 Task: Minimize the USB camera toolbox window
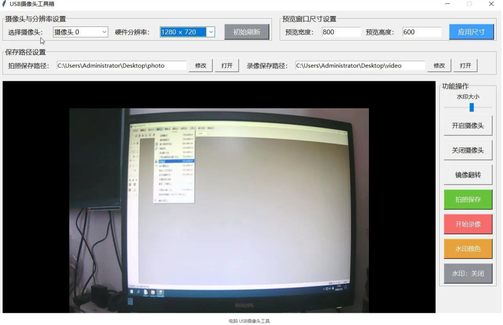pyautogui.click(x=447, y=4)
